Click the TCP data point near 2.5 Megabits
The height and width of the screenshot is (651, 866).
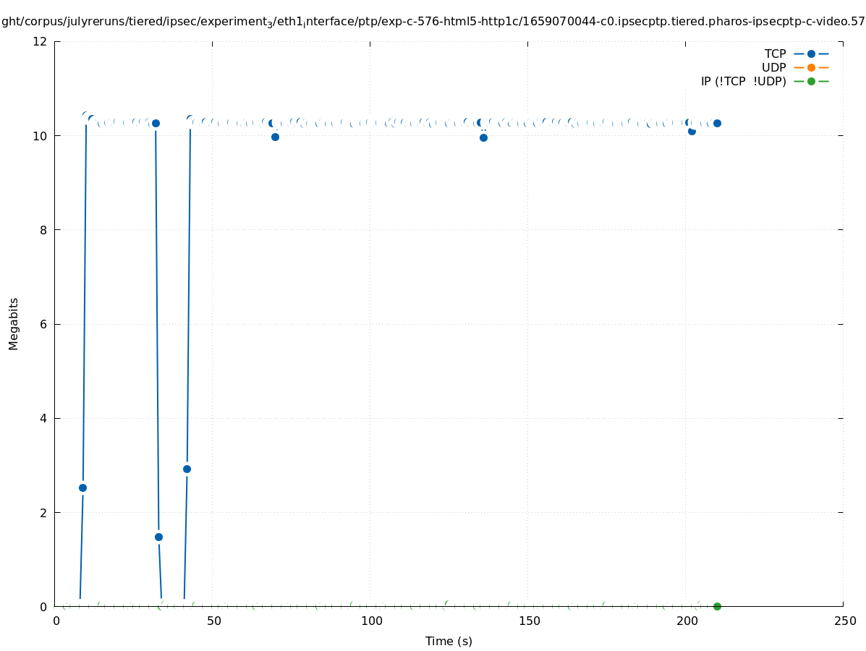(82, 488)
